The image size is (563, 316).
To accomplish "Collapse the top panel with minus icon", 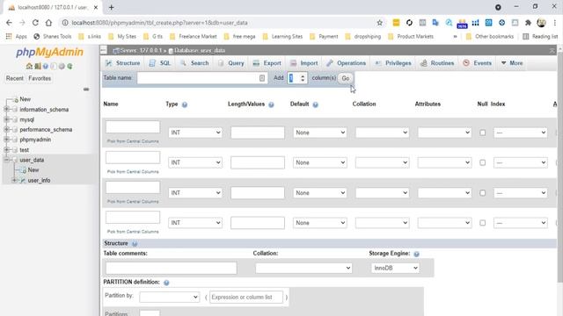I will (x=104, y=50).
